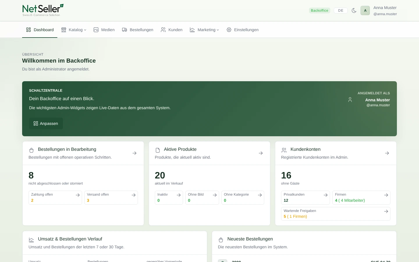Click the NetSeller logo
Screen dimensions: 419x262
(43, 10)
